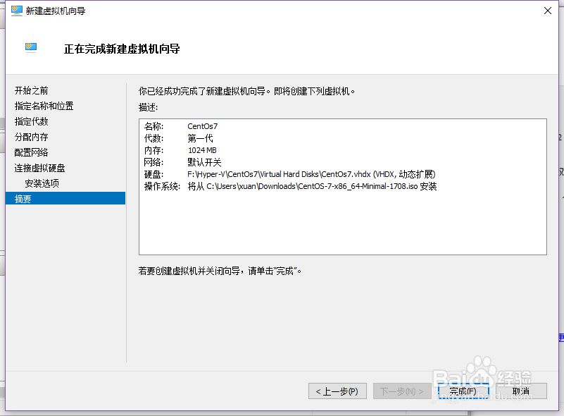Go back using the 上一步(P) button
The image size is (564, 416).
pyautogui.click(x=337, y=391)
